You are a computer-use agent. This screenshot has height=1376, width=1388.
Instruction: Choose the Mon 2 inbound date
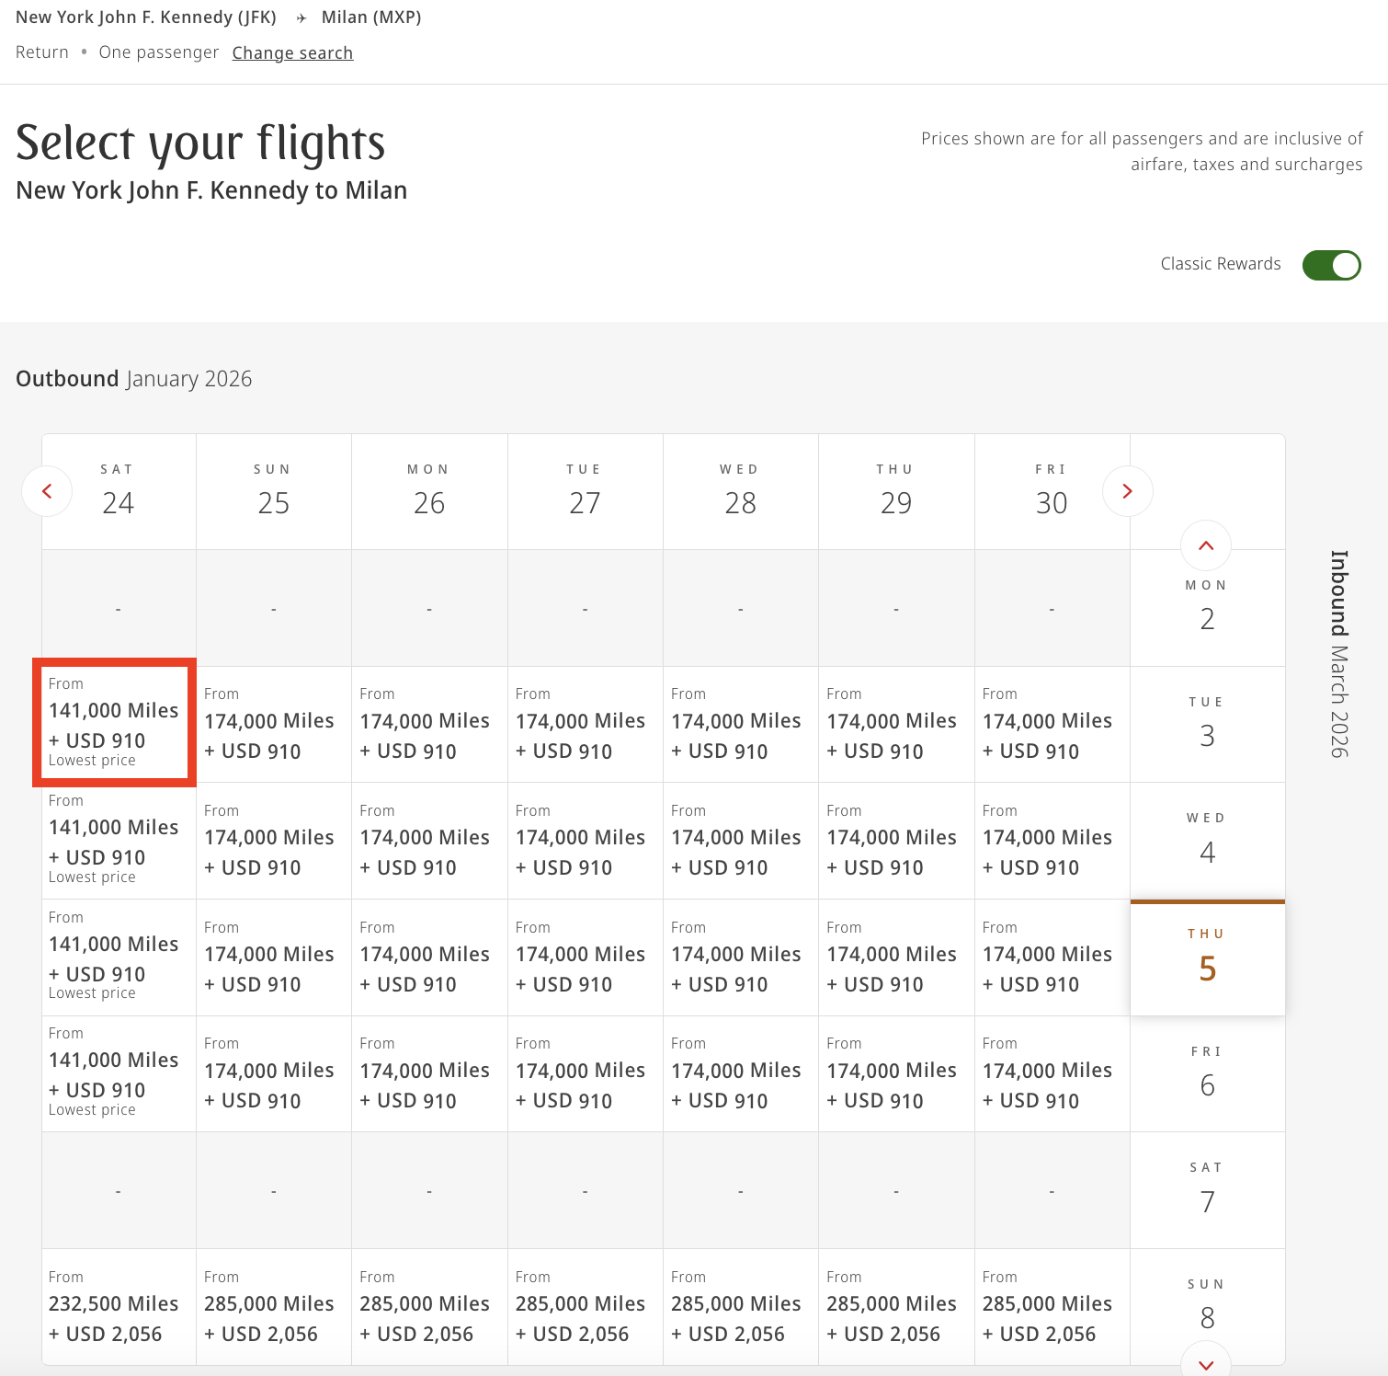1207,608
